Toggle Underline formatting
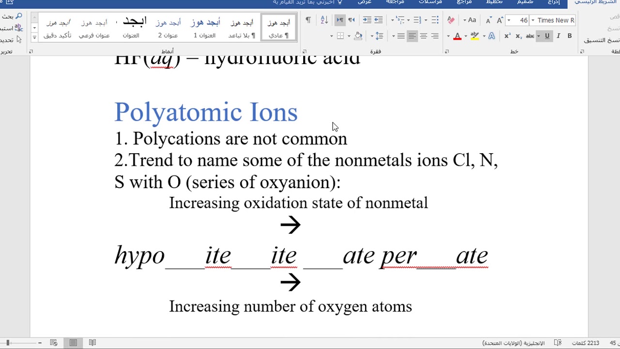 tap(547, 36)
